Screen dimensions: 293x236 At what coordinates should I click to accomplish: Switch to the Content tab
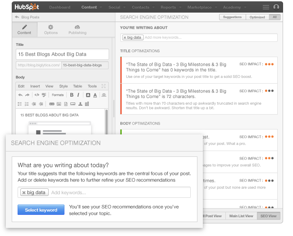(x=24, y=30)
